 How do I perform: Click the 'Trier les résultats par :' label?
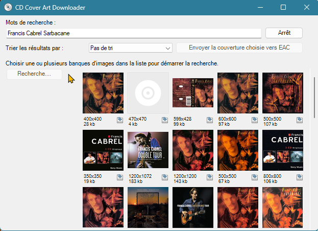pos(35,48)
